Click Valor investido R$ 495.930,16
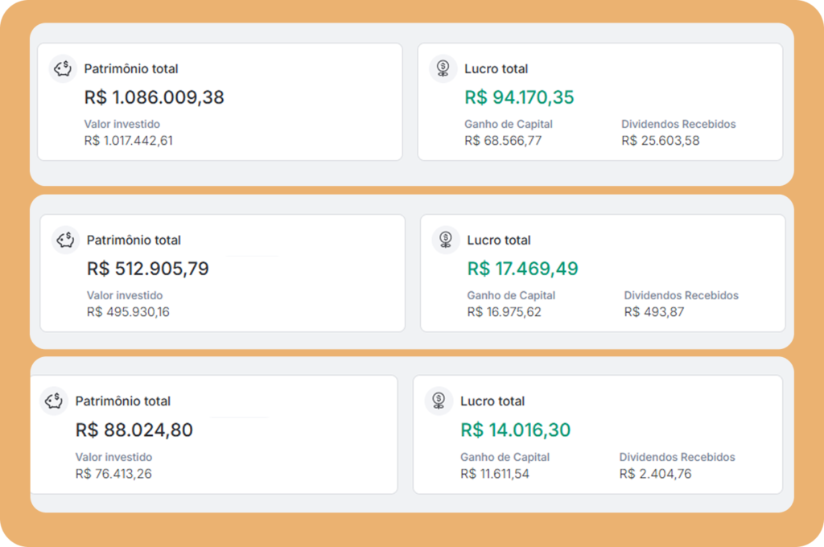 click(x=128, y=311)
